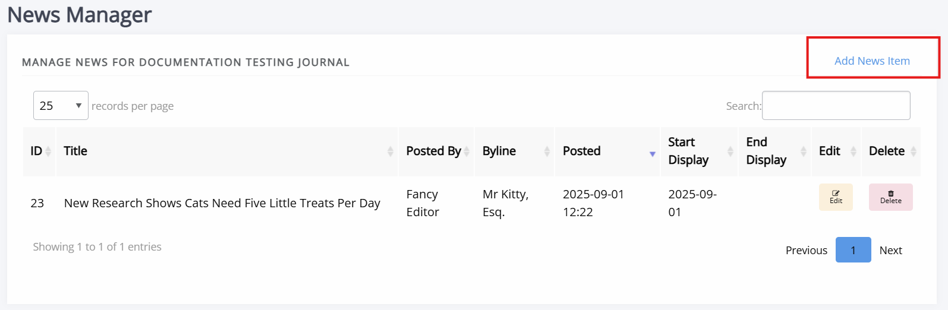
Task: Sort by Posted By column arrows
Action: pos(467,151)
